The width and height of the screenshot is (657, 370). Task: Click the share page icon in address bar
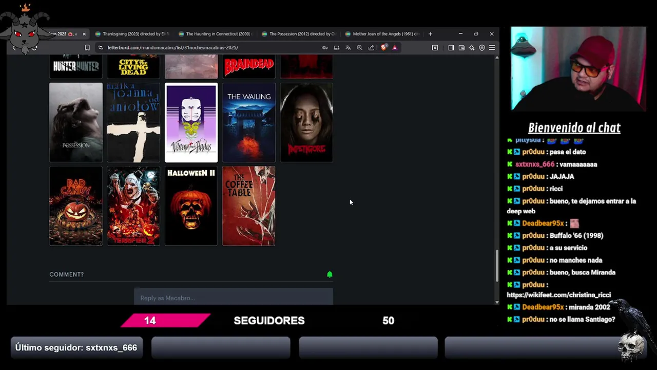point(371,48)
